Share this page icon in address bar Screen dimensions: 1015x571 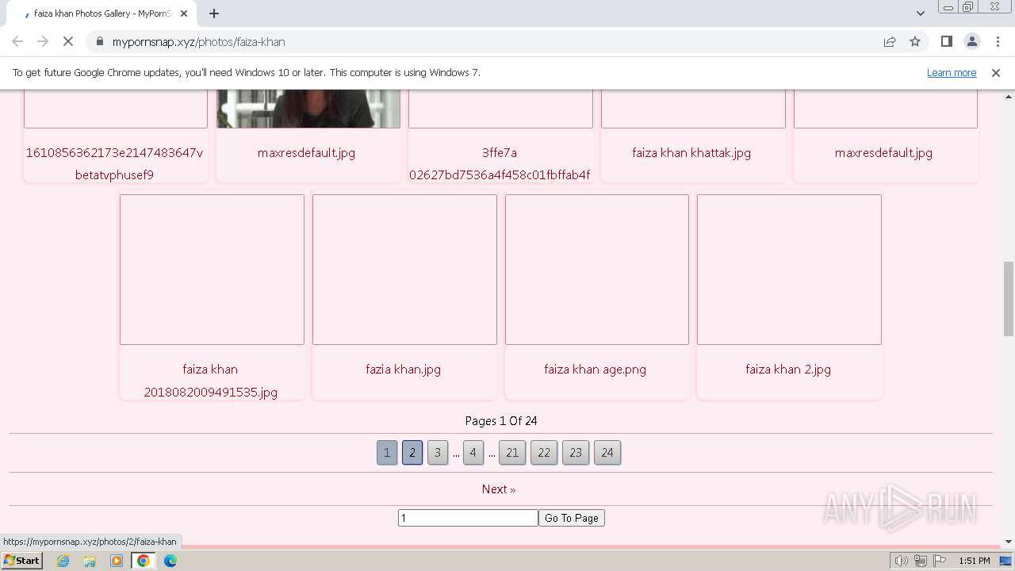(x=890, y=41)
